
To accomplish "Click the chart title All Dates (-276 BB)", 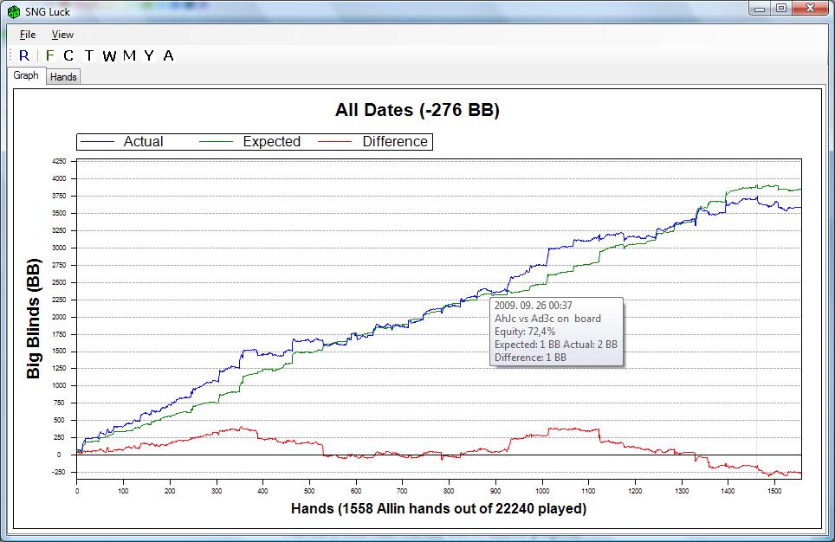I will [417, 110].
